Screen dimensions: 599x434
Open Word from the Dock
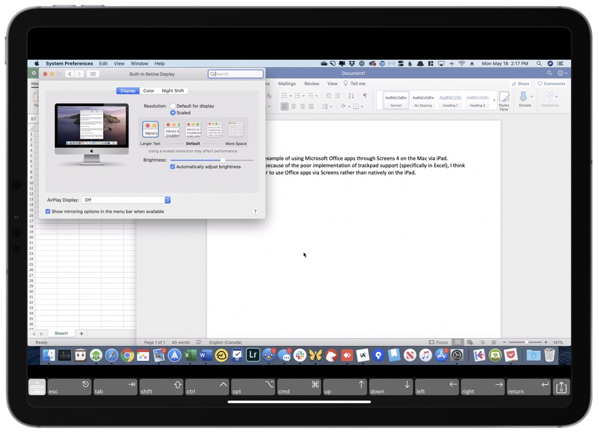[x=205, y=356]
